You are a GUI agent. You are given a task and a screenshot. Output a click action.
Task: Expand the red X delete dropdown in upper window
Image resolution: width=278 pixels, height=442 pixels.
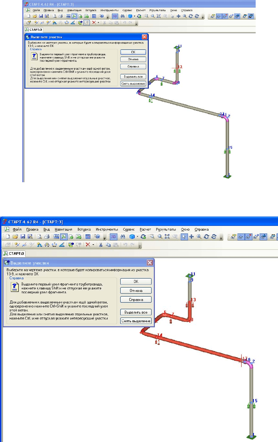(x=98, y=22)
